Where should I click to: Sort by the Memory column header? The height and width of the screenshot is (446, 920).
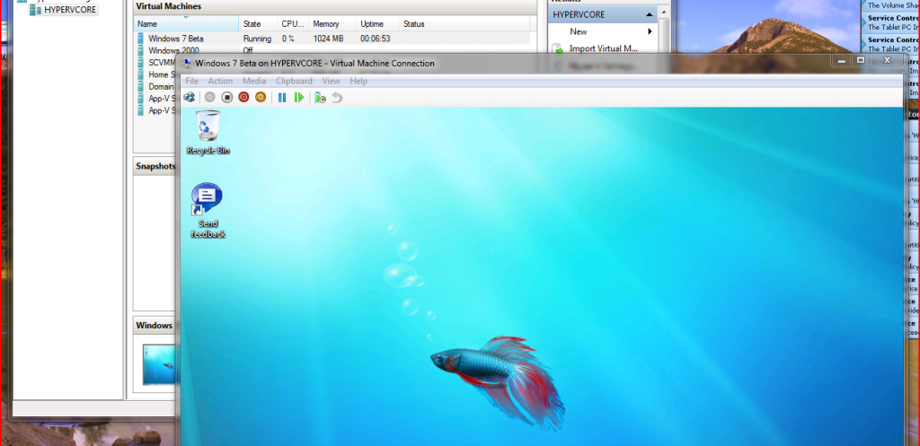[x=332, y=24]
